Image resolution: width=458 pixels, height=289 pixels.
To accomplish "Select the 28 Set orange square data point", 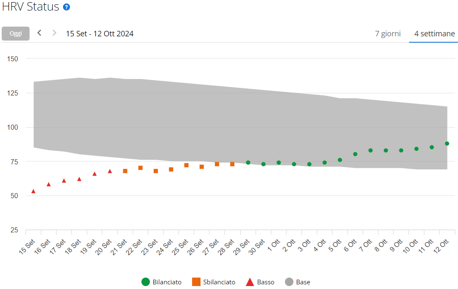I will tap(232, 164).
